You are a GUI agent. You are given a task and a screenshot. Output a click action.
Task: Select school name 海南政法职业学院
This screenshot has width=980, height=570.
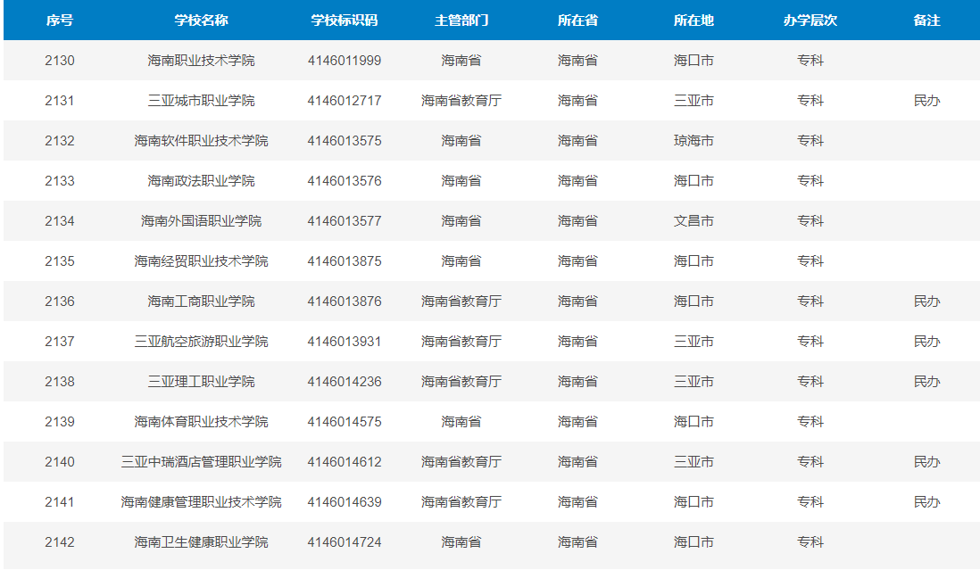click(201, 181)
